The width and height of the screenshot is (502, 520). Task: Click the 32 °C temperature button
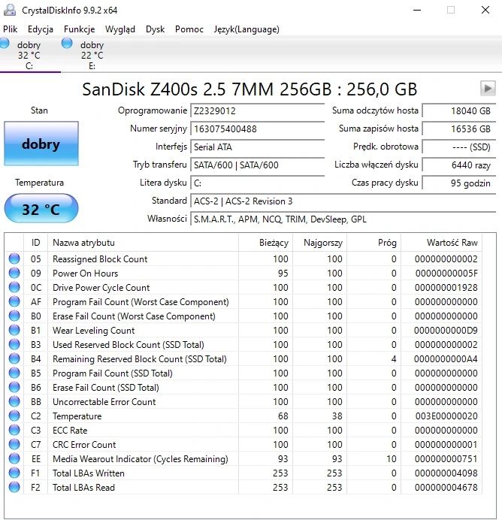tap(41, 209)
